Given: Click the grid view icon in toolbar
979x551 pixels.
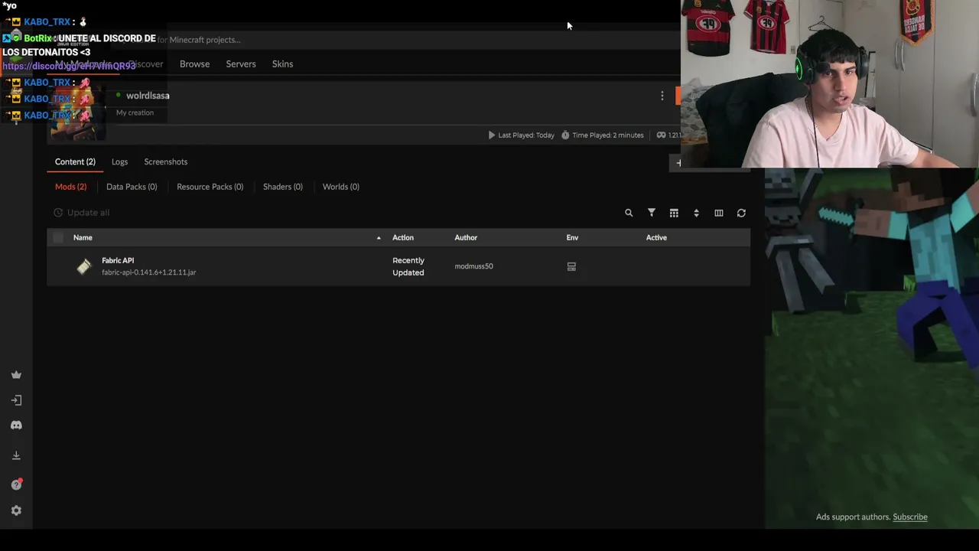Looking at the screenshot, I should pyautogui.click(x=674, y=213).
